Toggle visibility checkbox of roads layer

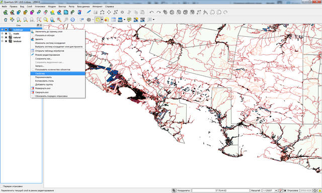click(x=6, y=34)
